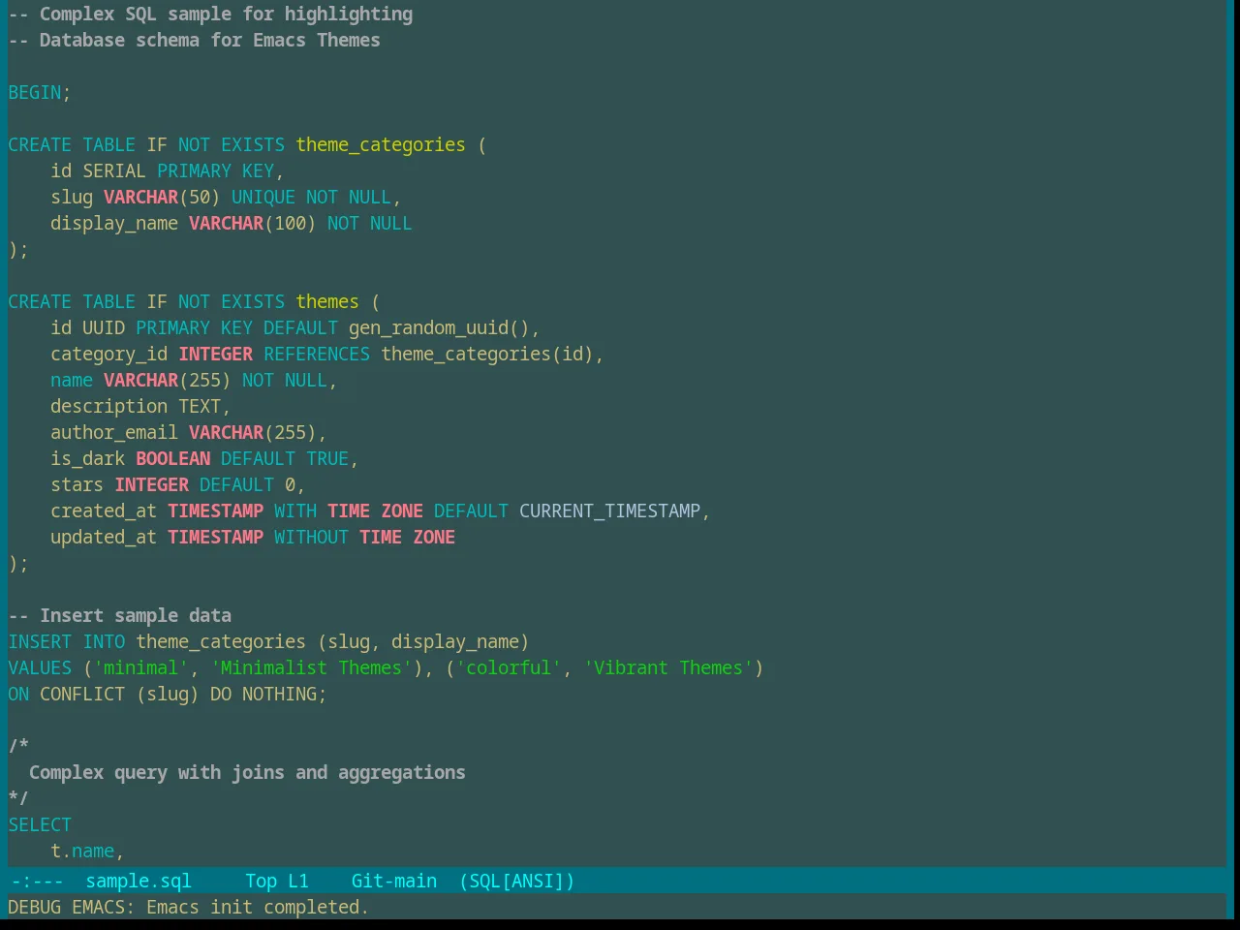Click VARCHAR(100) on the display_name line
The image size is (1240, 930).
[x=253, y=223]
